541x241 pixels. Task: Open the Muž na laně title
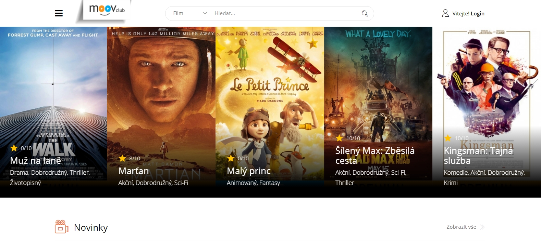(36, 160)
